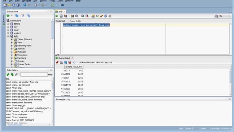Select the Procedures tree item
The image size is (234, 132).
22,55
